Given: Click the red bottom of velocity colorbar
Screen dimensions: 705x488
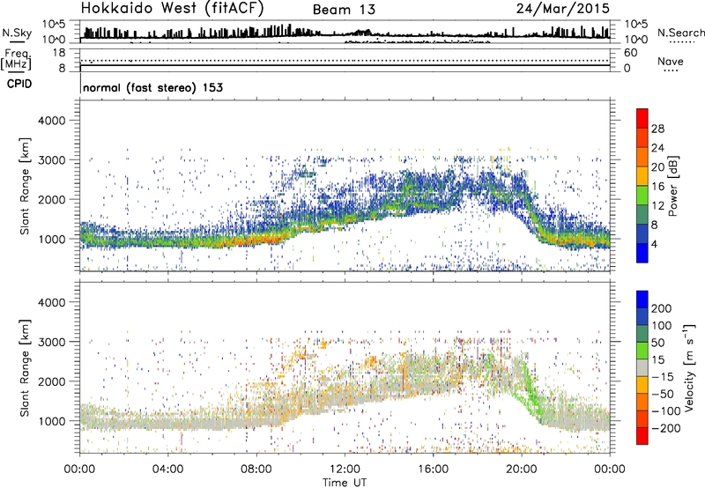Looking at the screenshot, I should point(642,436).
